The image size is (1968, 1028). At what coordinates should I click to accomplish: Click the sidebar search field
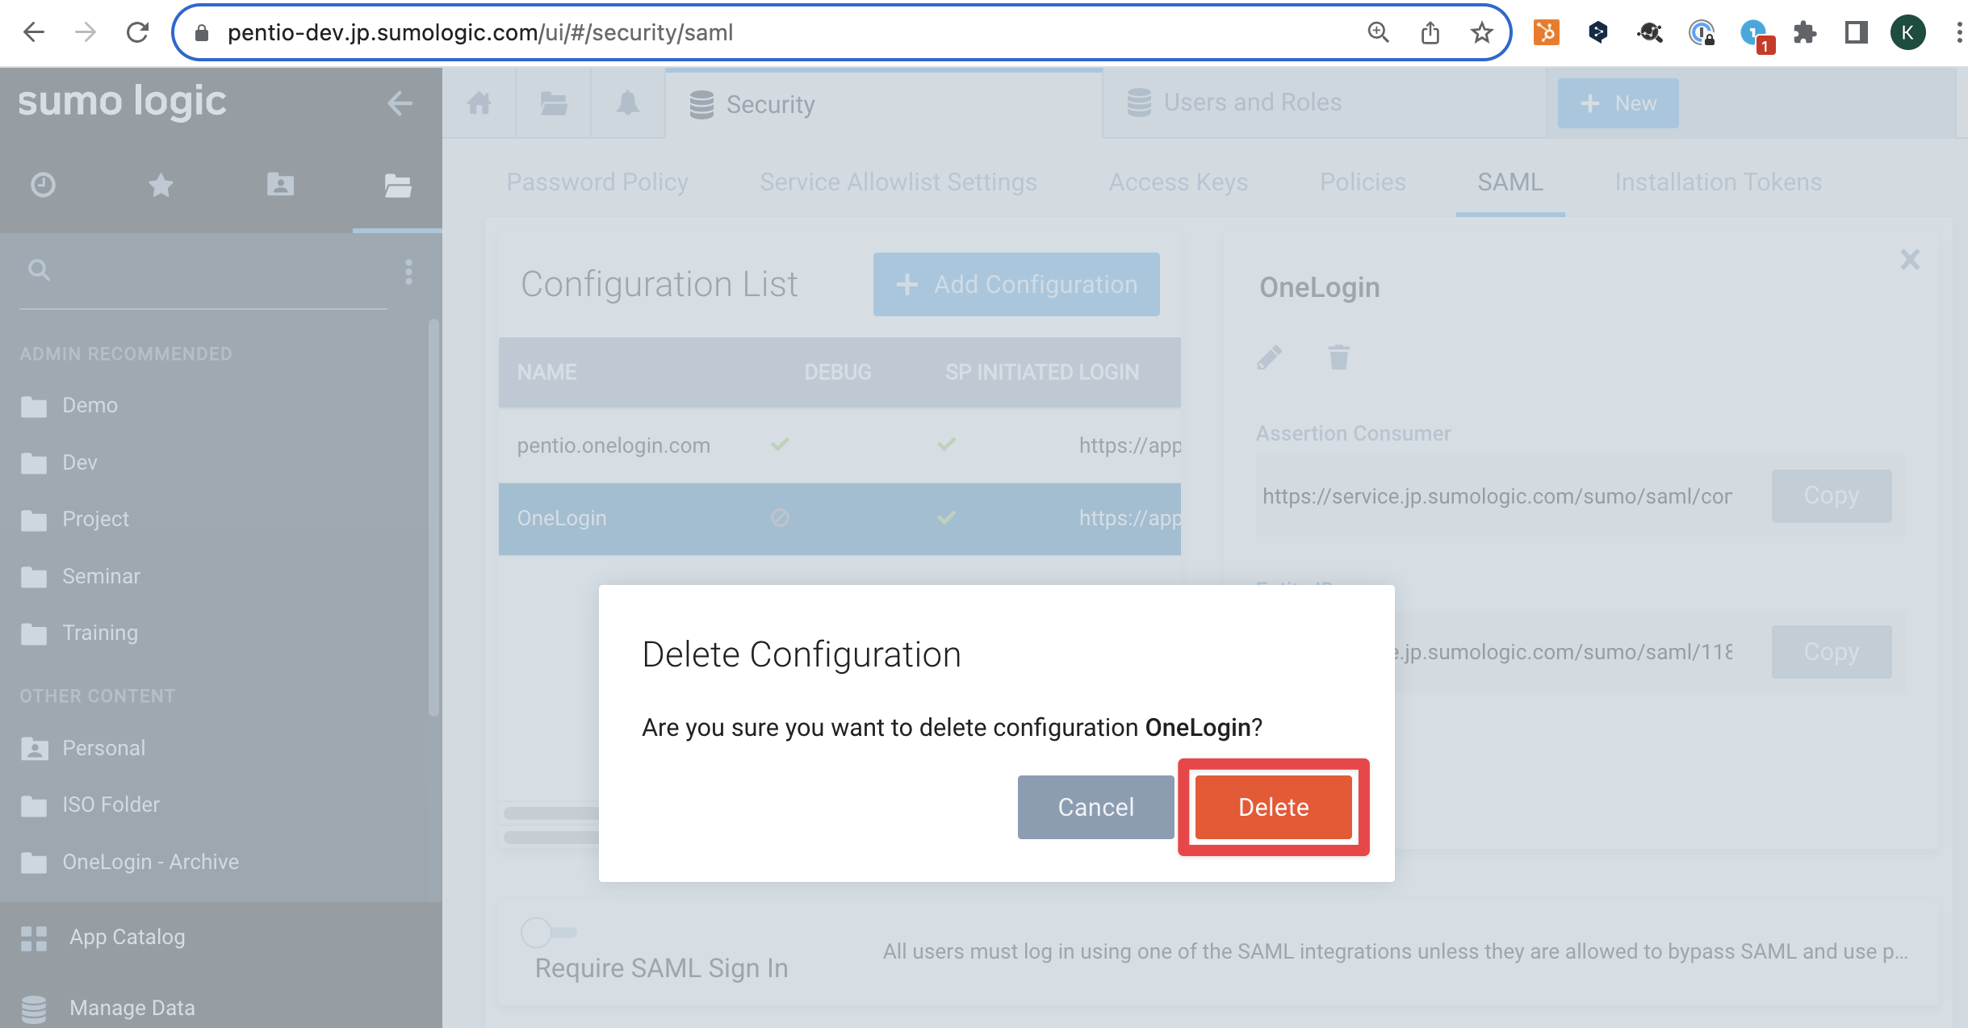click(x=203, y=270)
